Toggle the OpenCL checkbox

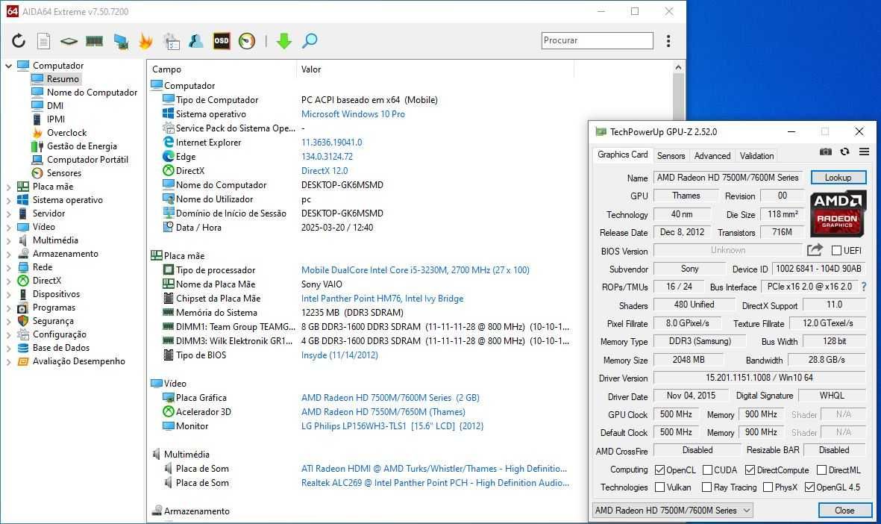click(659, 470)
